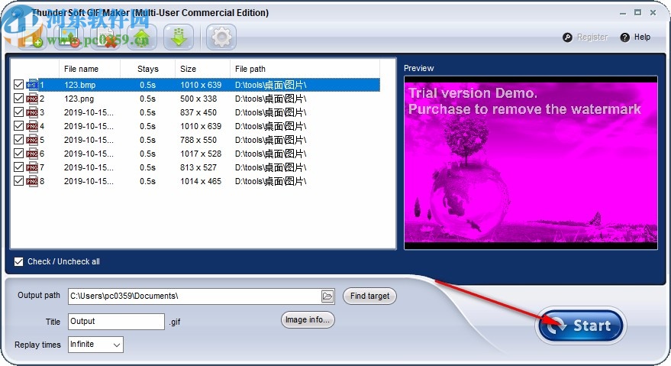Open settings via the gear icon
This screenshot has width=671, height=366.
tap(221, 37)
